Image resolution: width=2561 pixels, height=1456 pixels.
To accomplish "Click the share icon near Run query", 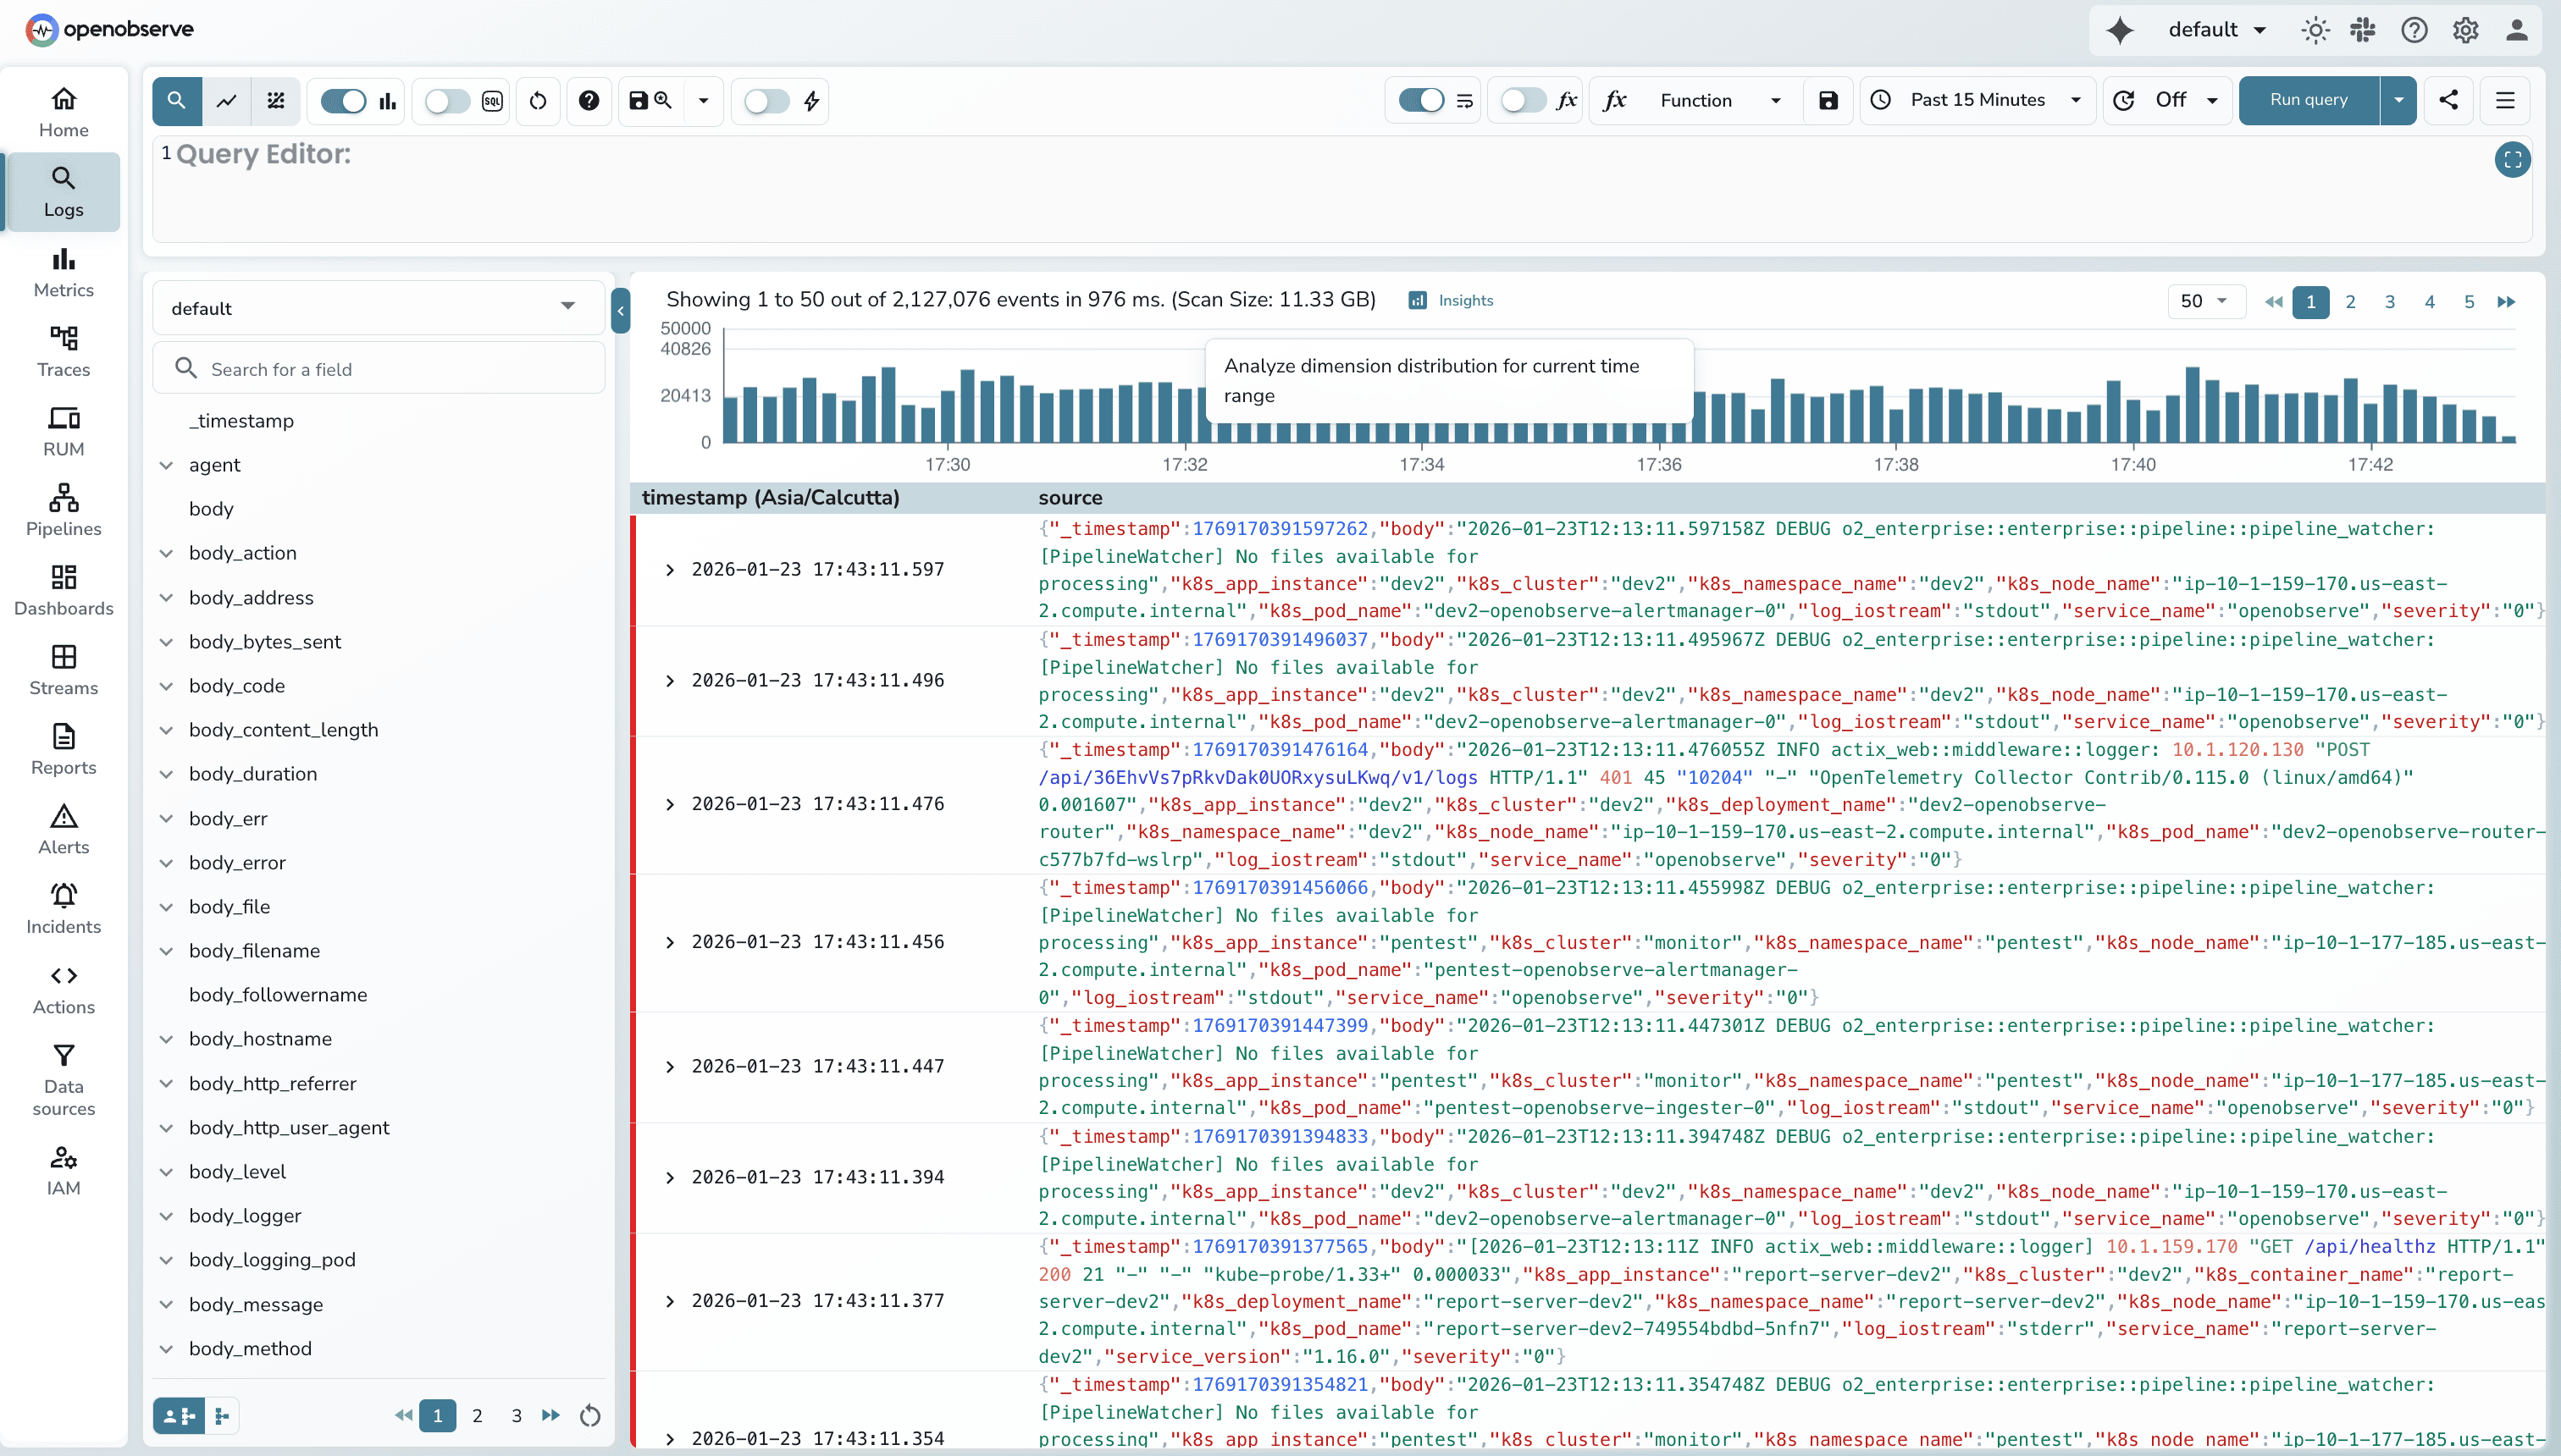I will pos(2449,100).
